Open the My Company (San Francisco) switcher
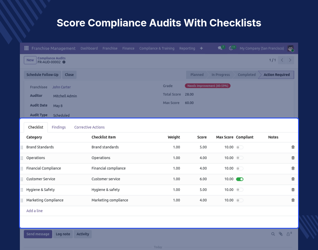This screenshot has width=318, height=250. 261,48
